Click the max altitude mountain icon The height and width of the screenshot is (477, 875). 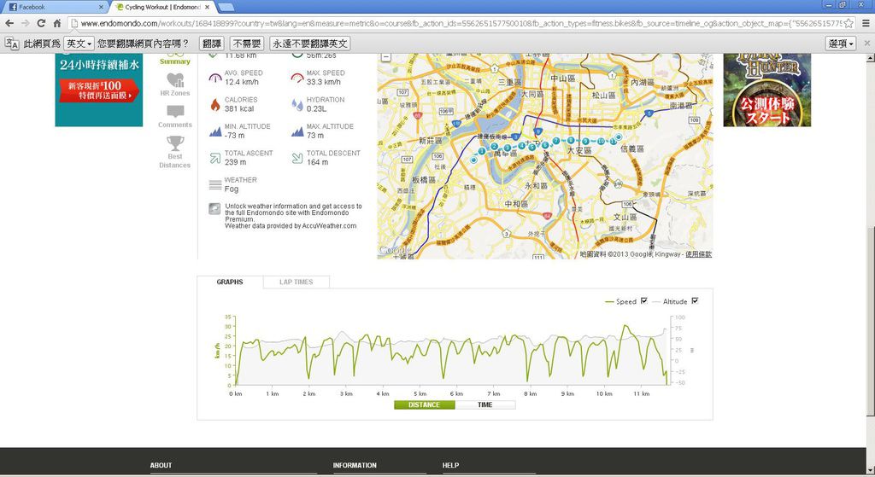pos(297,131)
